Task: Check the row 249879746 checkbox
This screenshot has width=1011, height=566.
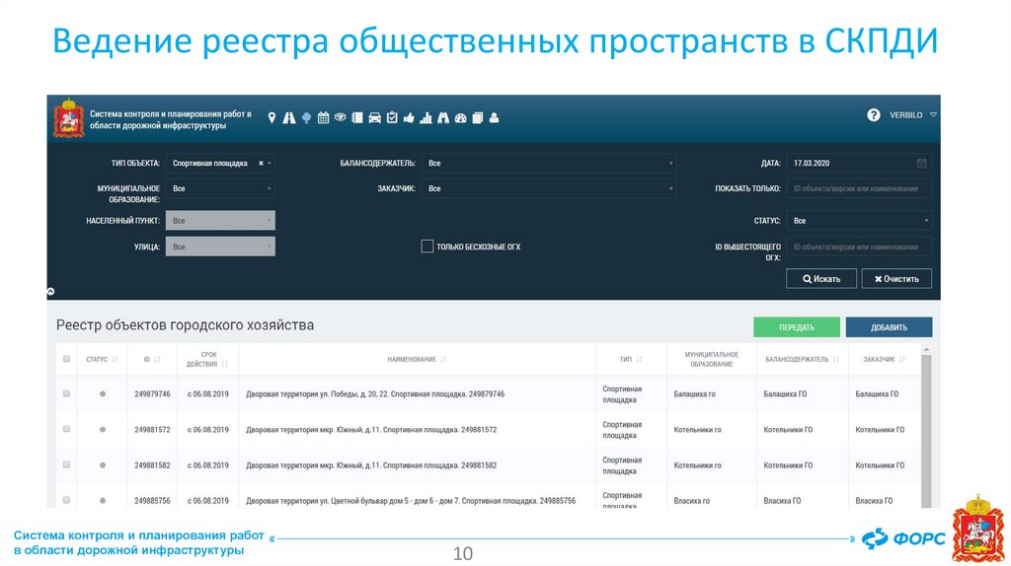Action: pos(66,392)
